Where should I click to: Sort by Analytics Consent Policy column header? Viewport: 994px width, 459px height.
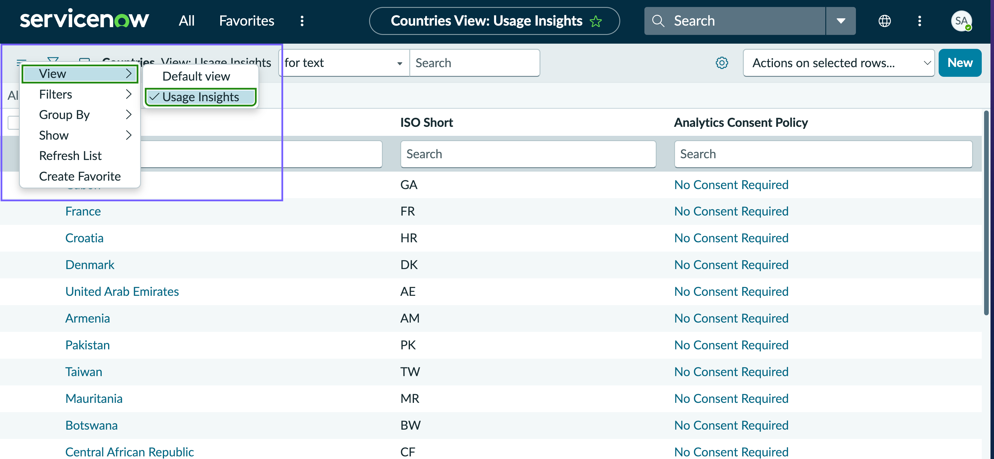(741, 122)
